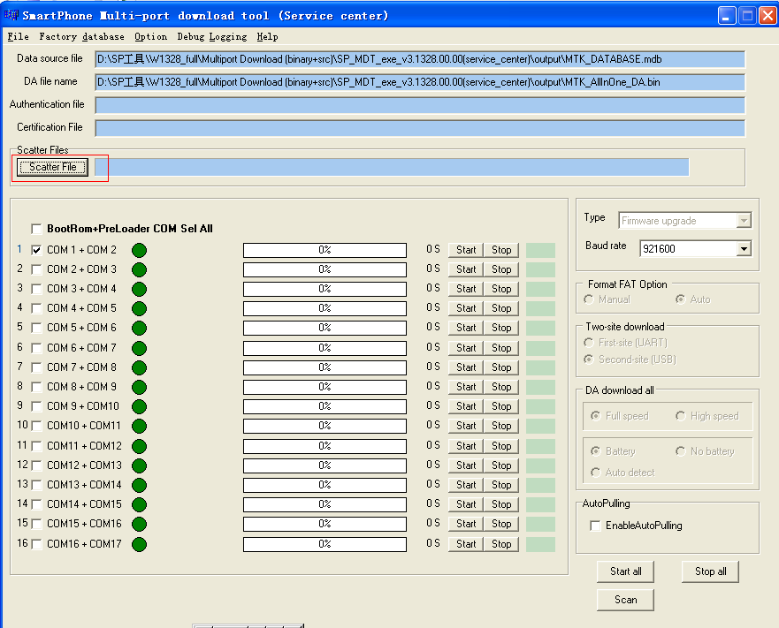Open the Factory database menu
Image resolution: width=779 pixels, height=628 pixels.
pos(82,37)
